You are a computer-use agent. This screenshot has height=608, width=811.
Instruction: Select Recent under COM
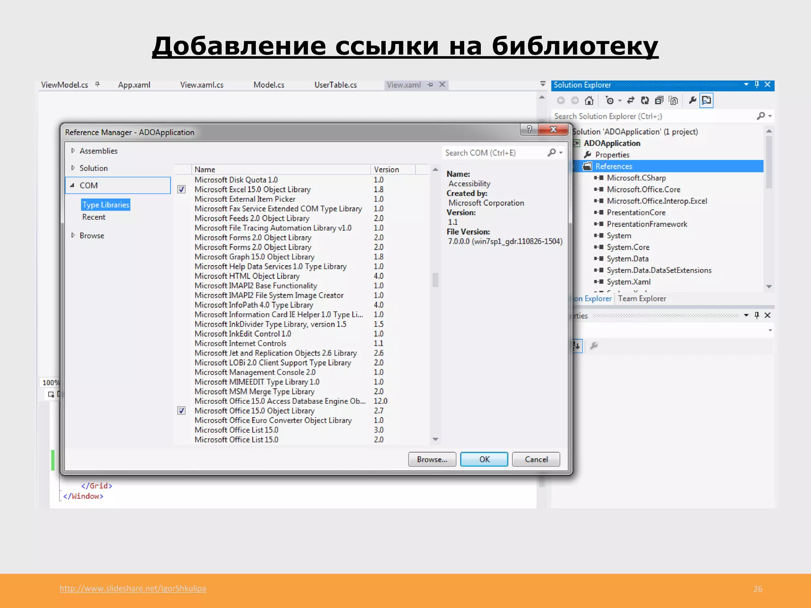(x=94, y=217)
